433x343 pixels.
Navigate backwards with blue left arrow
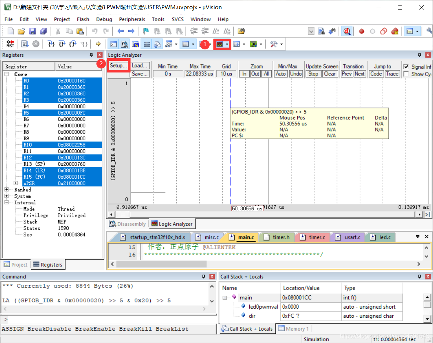(120, 31)
